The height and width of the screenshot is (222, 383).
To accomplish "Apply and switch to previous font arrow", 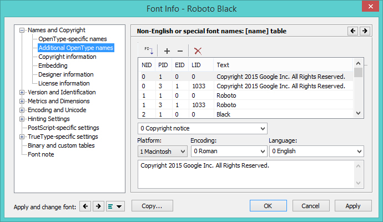I will 85,206.
